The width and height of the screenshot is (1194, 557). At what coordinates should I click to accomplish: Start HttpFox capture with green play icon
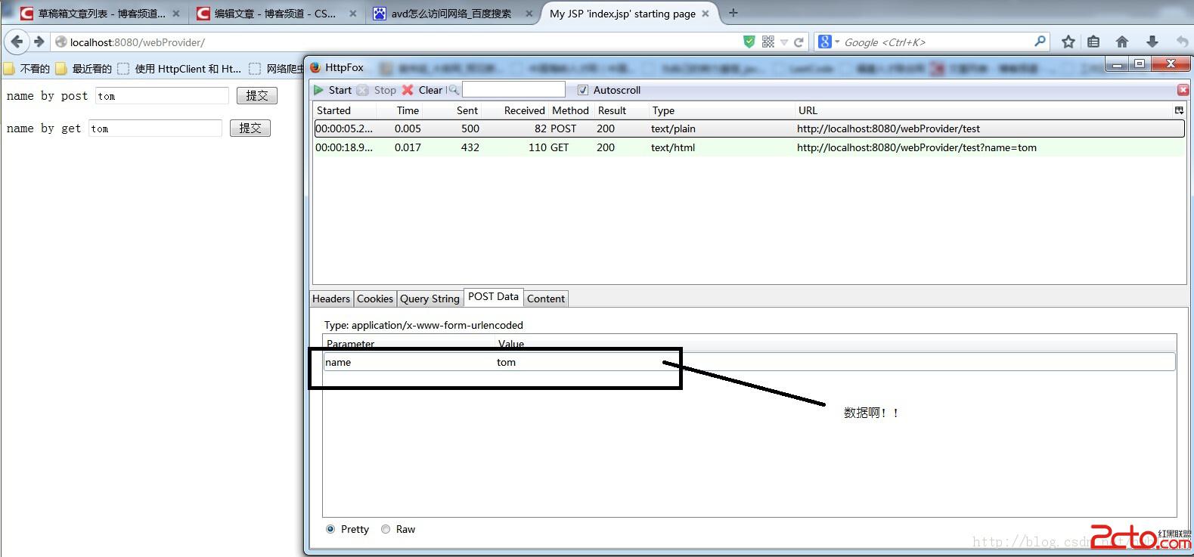(x=319, y=90)
